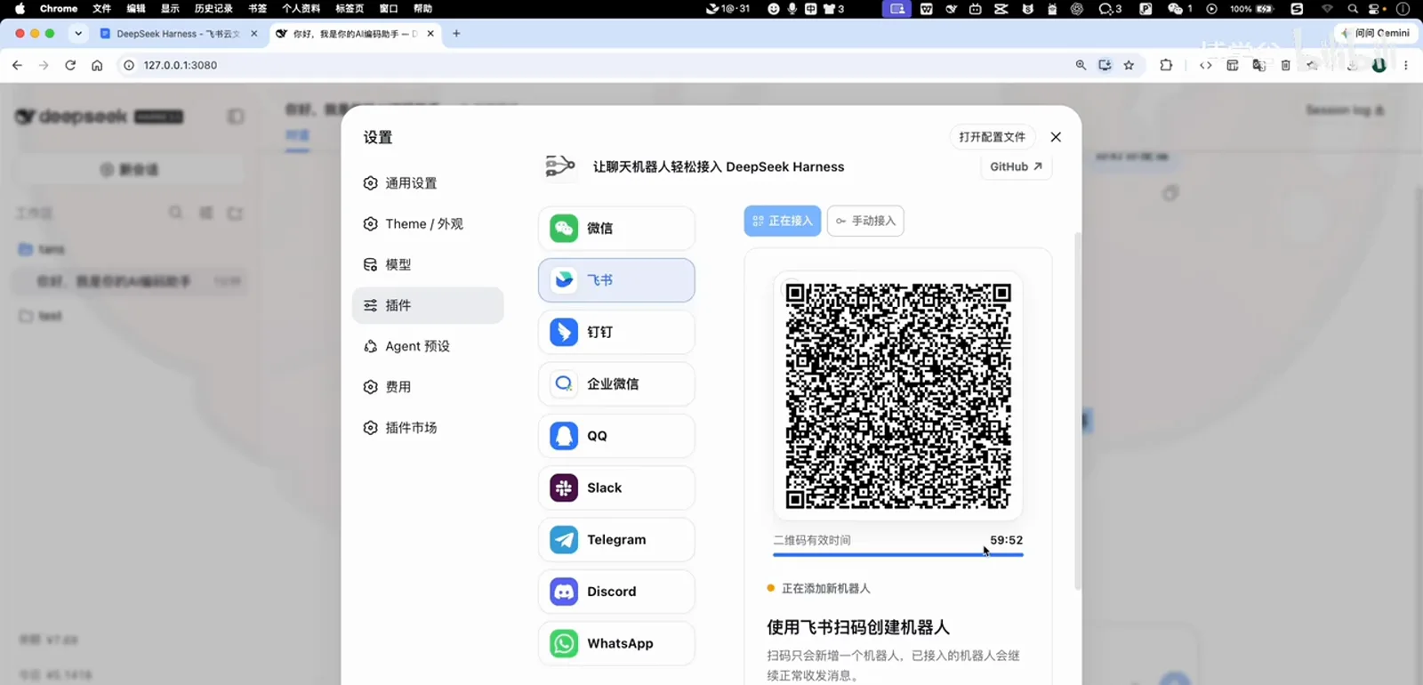Screen dimensions: 1423x685
Task: Select the WhatsApp plugin
Action: pyautogui.click(x=616, y=643)
